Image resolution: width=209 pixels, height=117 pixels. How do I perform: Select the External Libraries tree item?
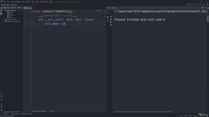tap(11, 19)
